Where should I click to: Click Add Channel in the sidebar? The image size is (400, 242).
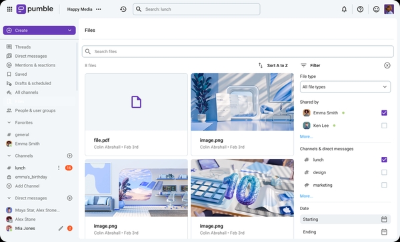click(x=27, y=186)
